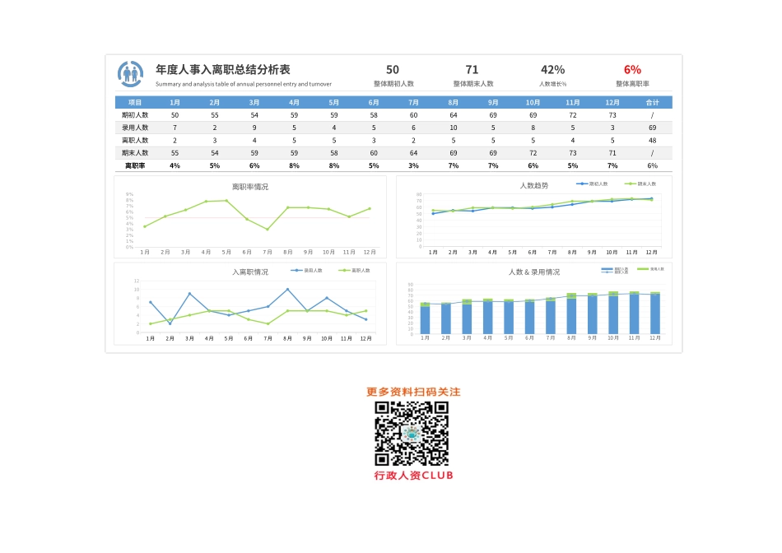Click the blue 期初人数 legend in bar chart

[608, 268]
